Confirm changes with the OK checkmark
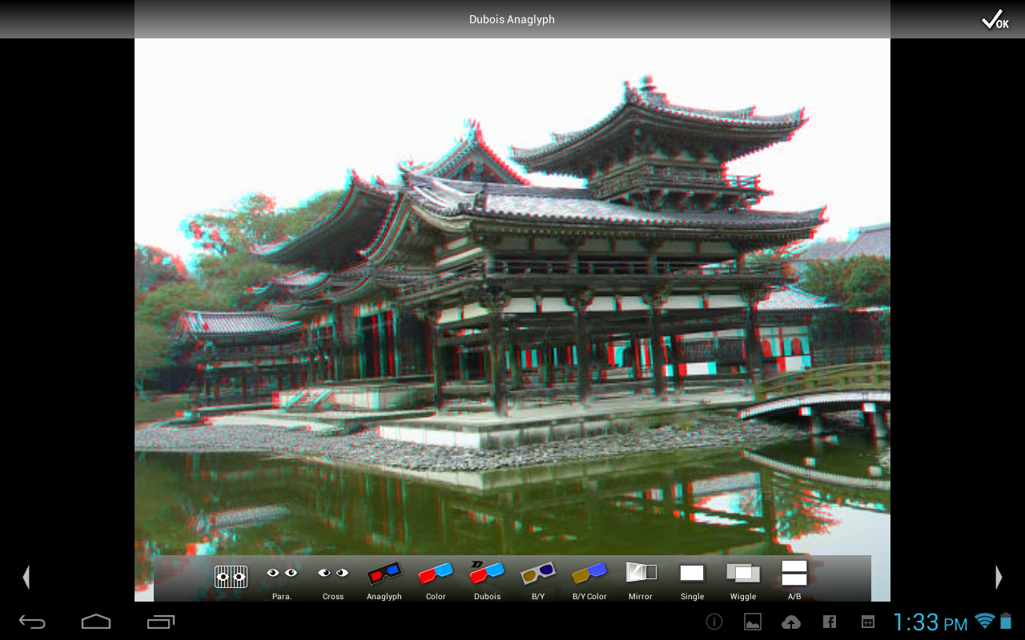The height and width of the screenshot is (640, 1025). point(994,19)
